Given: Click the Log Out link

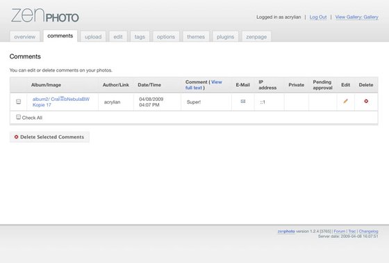Looking at the screenshot, I should [x=318, y=17].
